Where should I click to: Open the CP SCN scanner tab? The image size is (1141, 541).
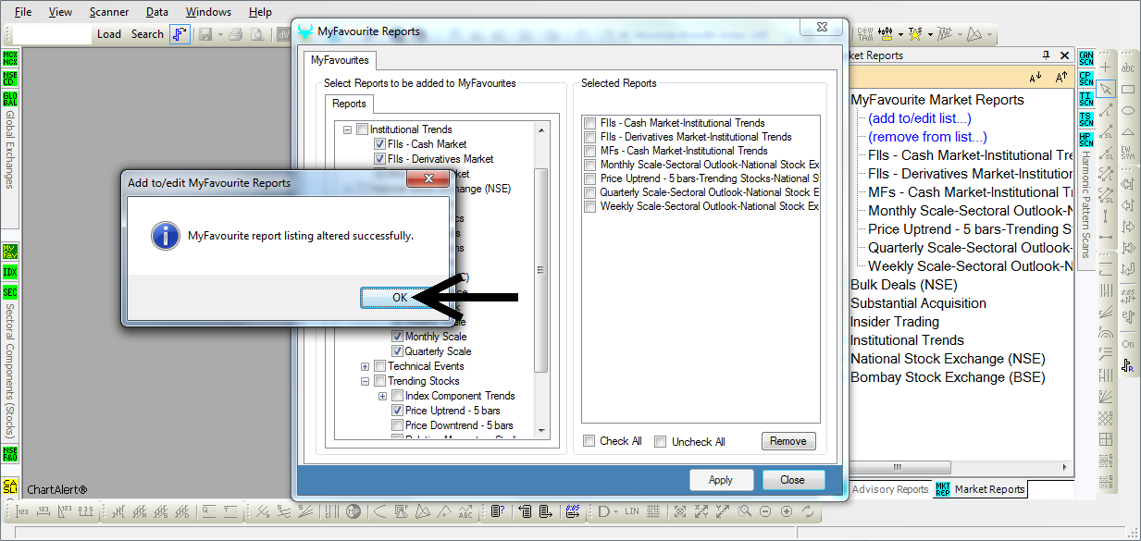pyautogui.click(x=1086, y=78)
